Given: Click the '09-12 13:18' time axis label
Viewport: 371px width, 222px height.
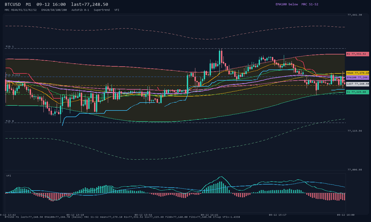Looking at the screenshot, I should click(x=75, y=215).
